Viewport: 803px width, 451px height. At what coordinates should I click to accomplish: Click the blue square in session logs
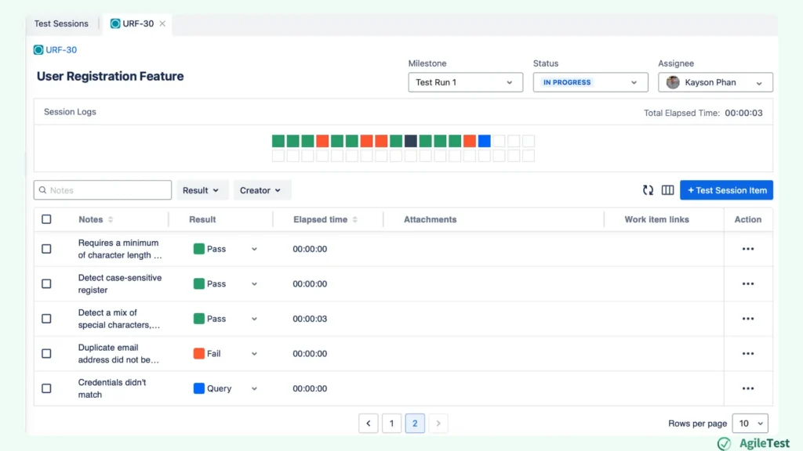[484, 141]
